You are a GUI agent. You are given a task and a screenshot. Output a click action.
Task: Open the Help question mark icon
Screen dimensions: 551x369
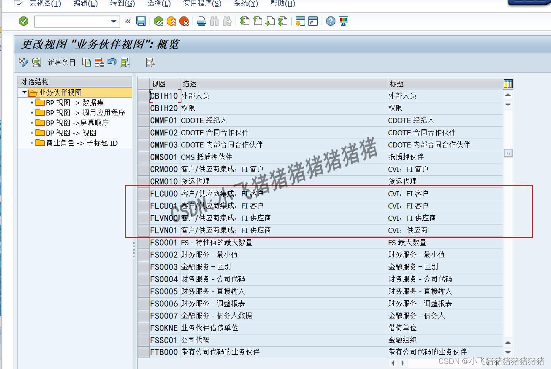click(331, 21)
